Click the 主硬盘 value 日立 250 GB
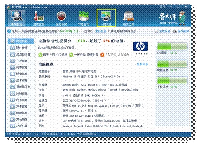This screenshot has height=148, width=203. 84,101
